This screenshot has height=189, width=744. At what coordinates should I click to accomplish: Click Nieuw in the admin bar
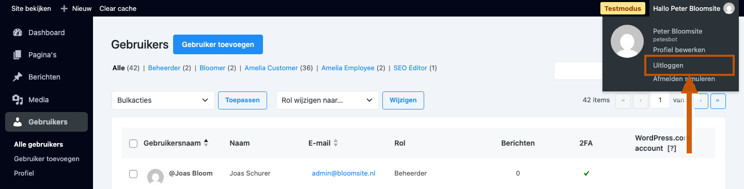(82, 9)
